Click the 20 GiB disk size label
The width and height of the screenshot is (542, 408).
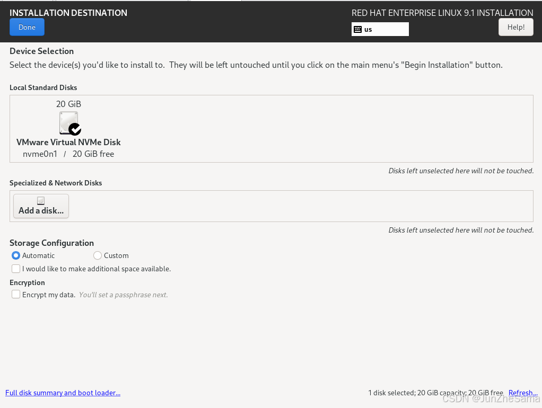[68, 104]
